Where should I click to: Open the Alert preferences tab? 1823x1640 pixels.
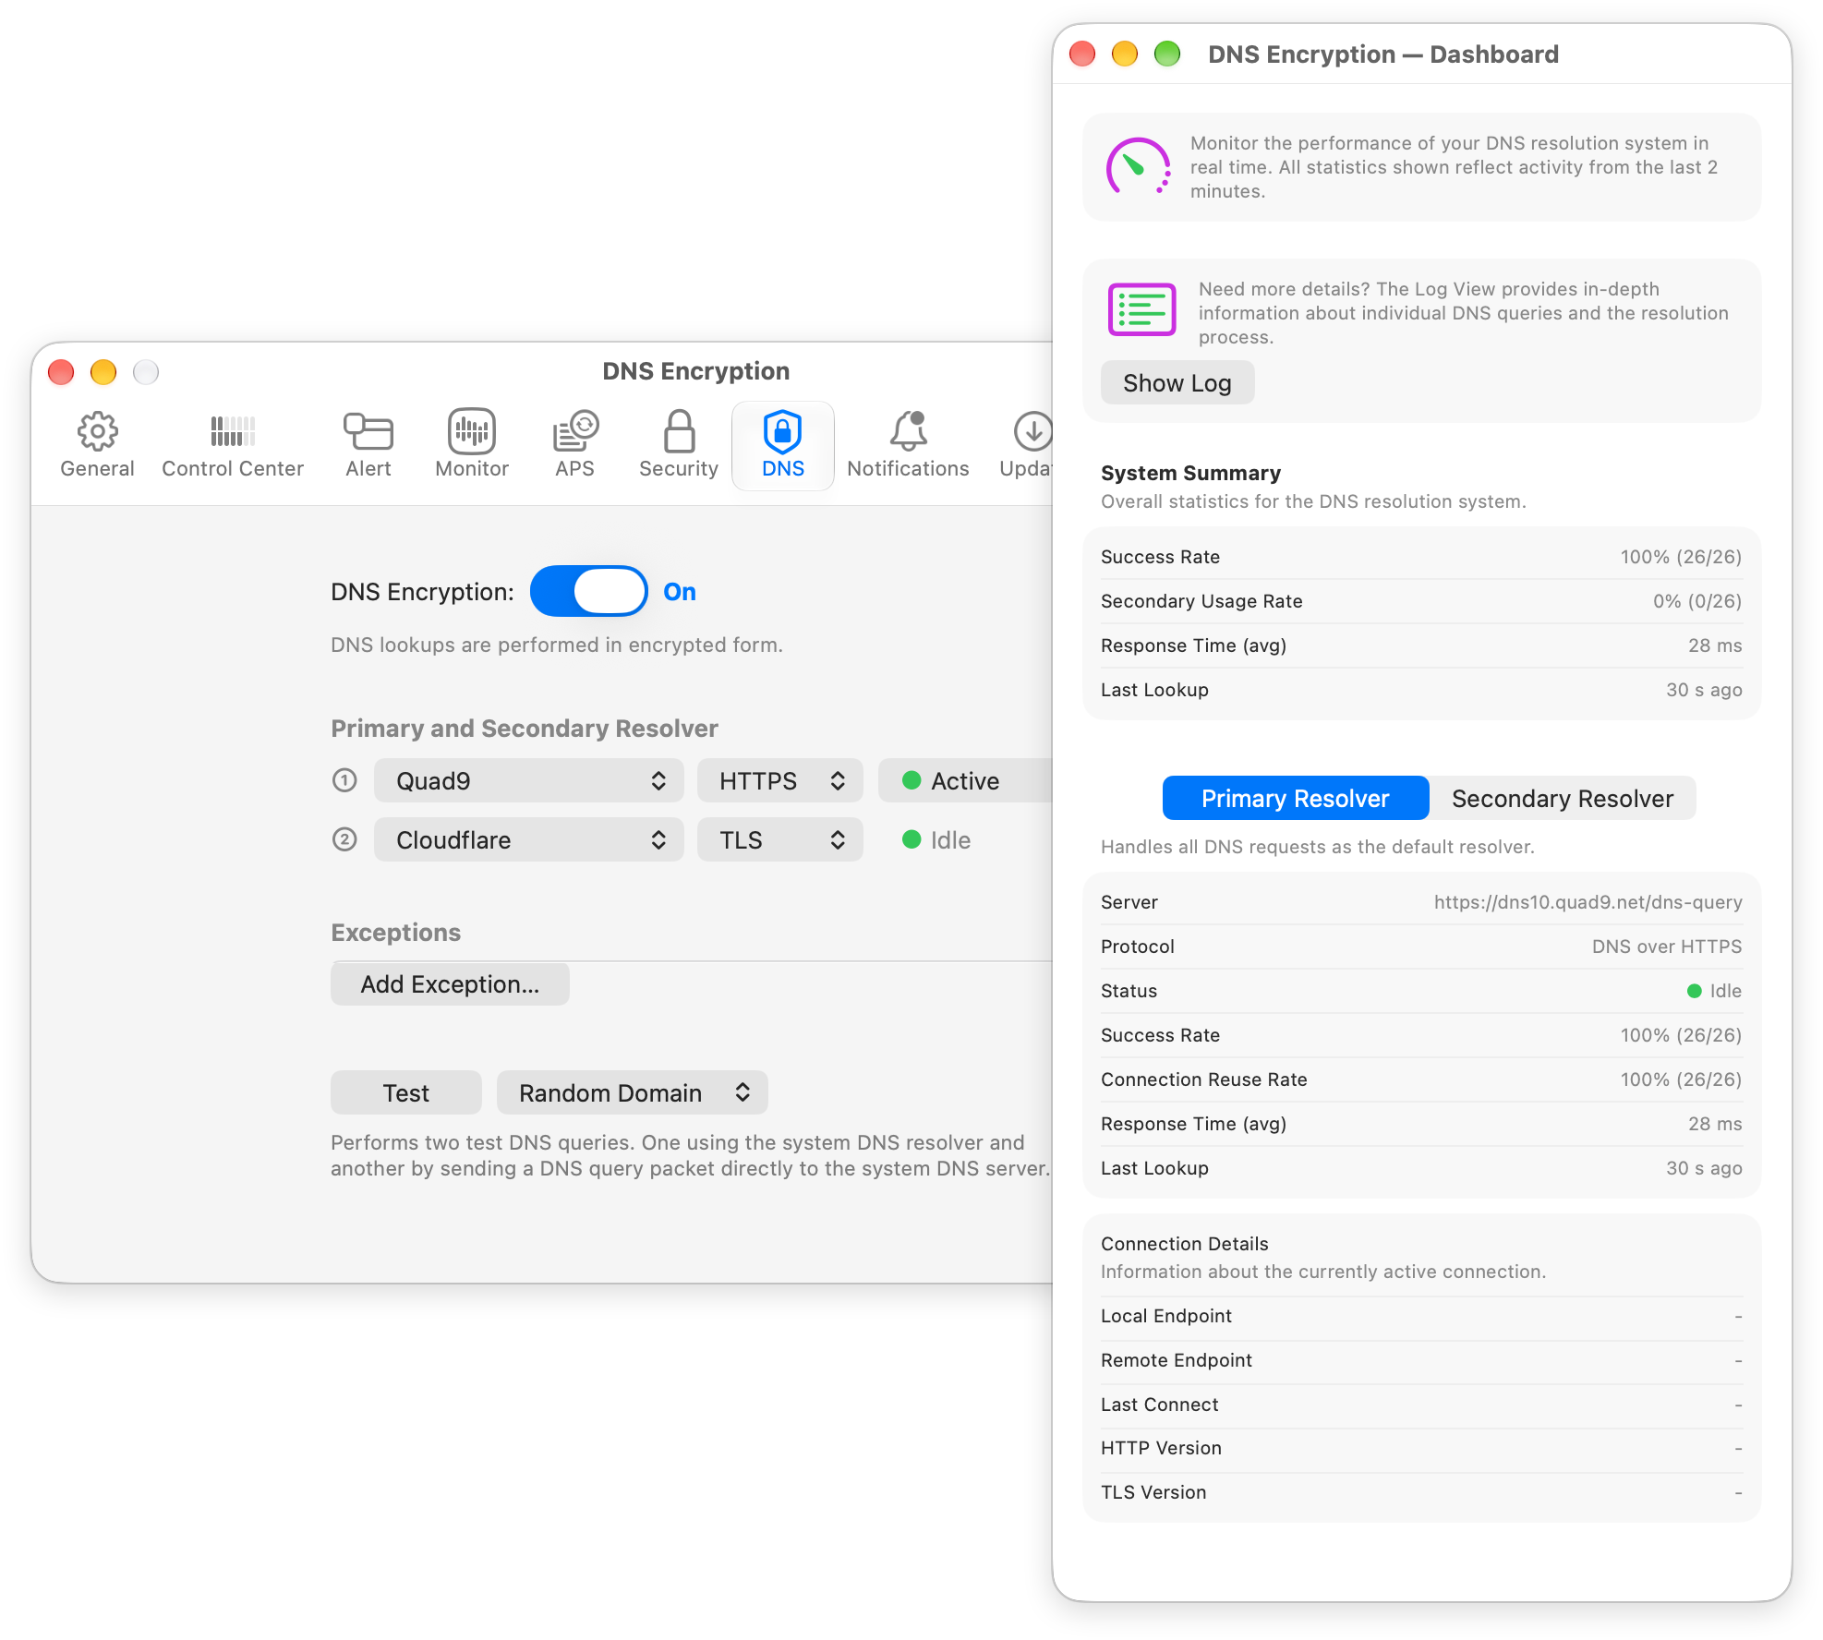[x=368, y=445]
